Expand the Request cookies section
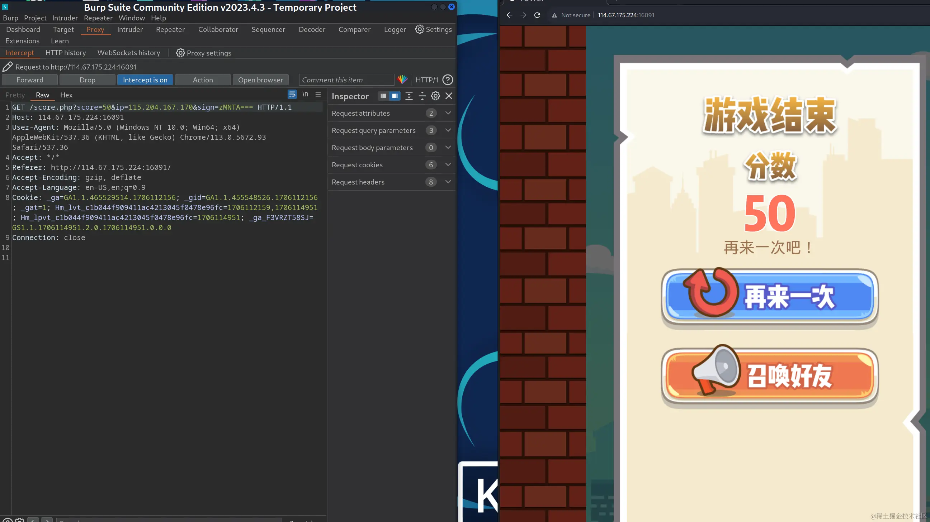The width and height of the screenshot is (930, 522). click(448, 165)
